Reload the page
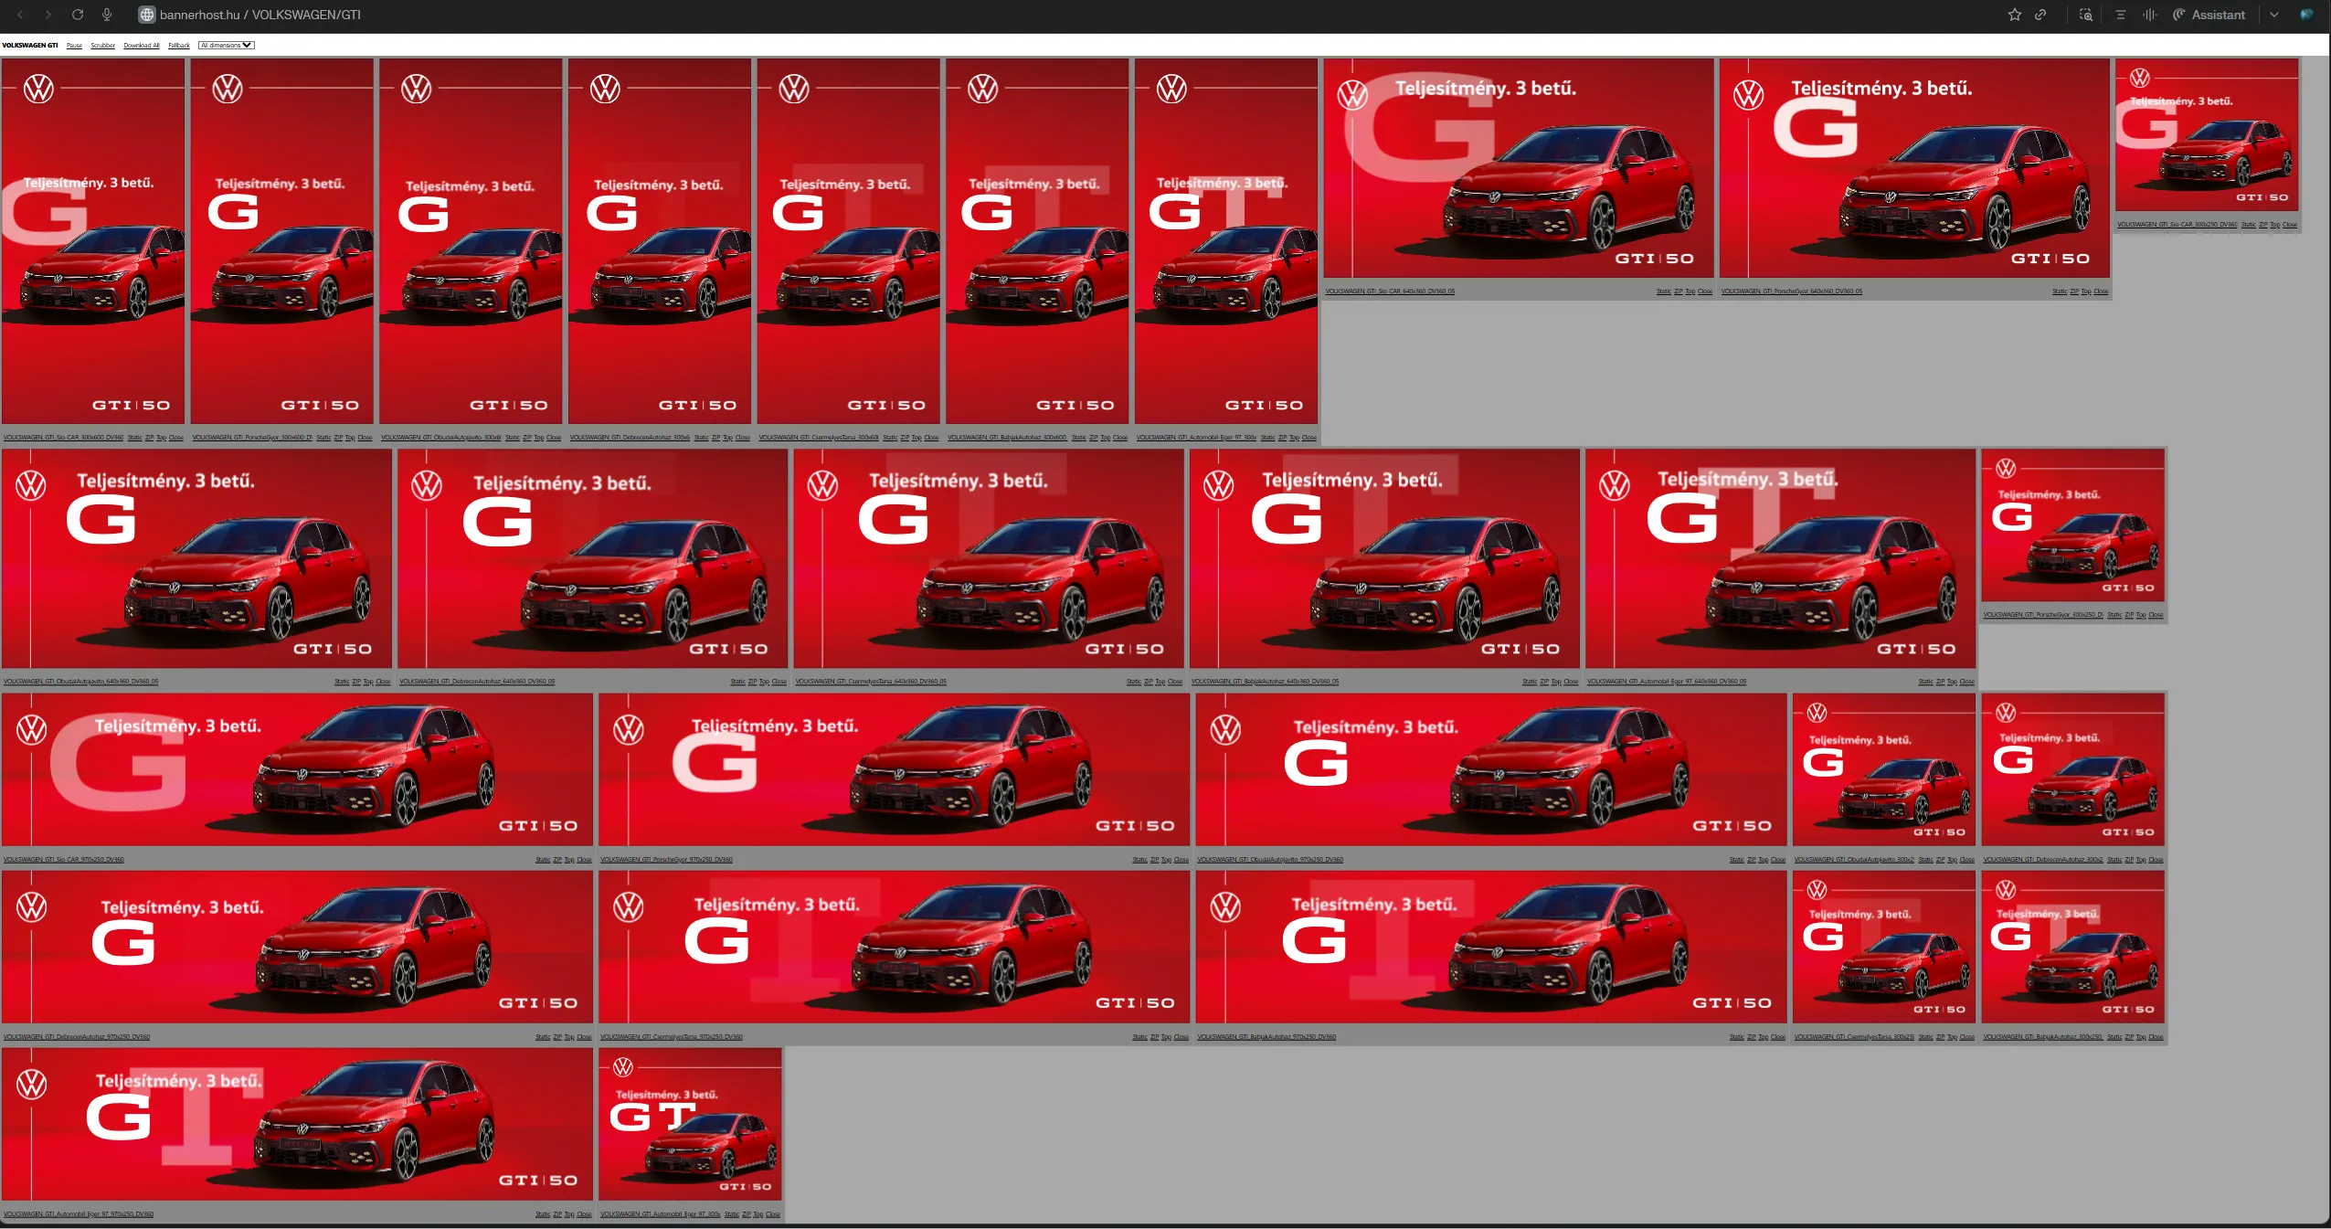The image size is (2331, 1229). click(78, 15)
